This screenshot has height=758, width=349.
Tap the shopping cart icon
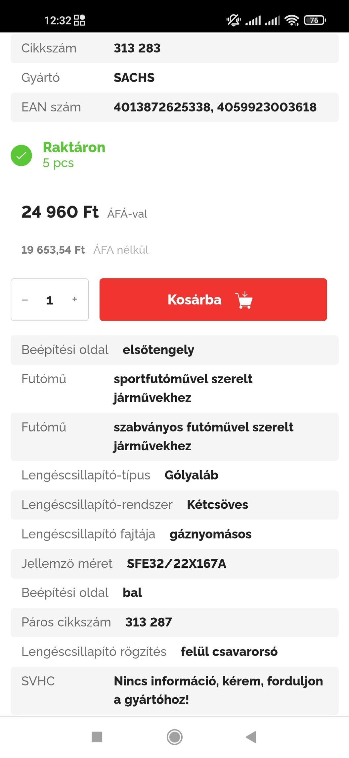pos(244,300)
